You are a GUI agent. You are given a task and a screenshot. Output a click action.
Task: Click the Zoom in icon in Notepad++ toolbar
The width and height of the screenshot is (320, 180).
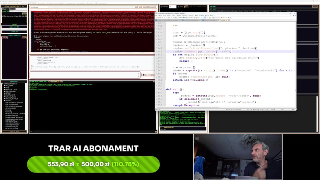tap(189, 17)
